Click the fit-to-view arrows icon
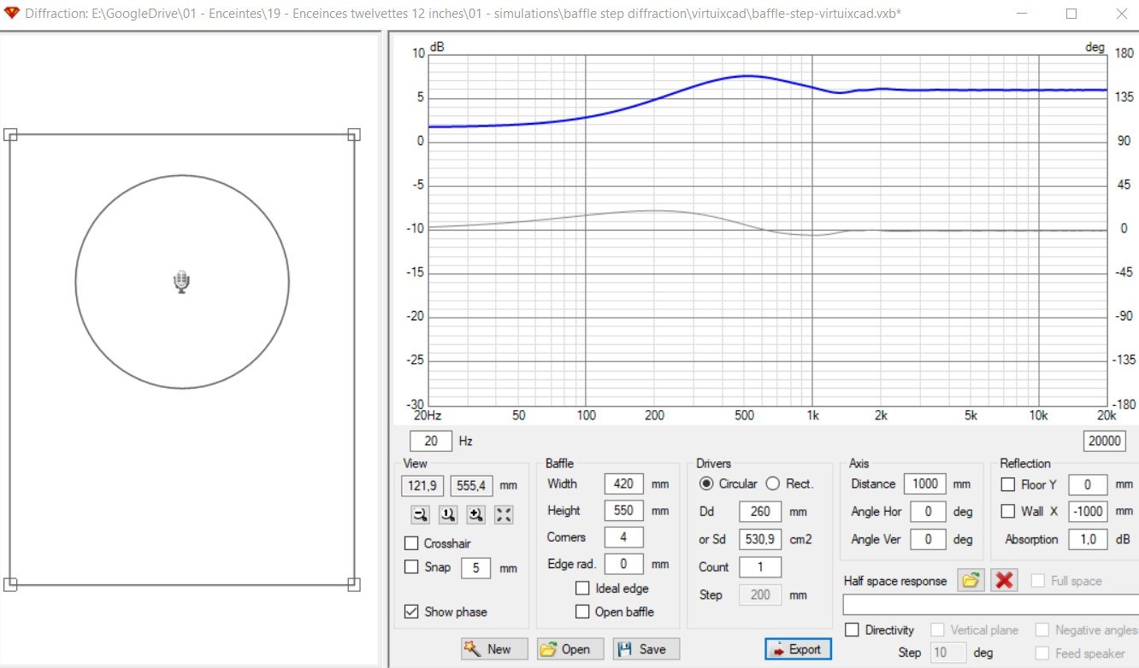 coord(505,514)
